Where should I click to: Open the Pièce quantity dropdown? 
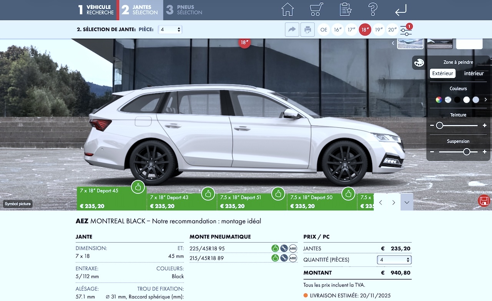click(x=170, y=30)
